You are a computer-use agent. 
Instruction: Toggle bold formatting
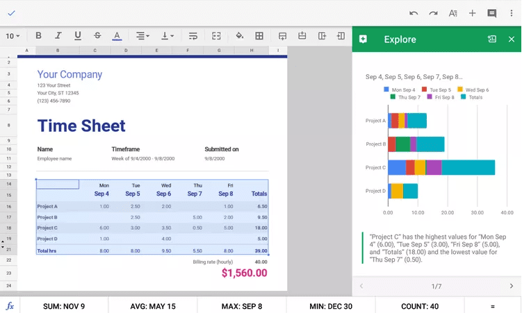(39, 35)
